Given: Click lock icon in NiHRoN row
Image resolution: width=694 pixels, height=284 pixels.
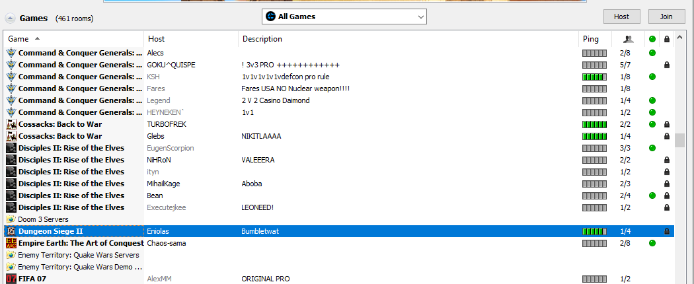Looking at the screenshot, I should [x=666, y=160].
